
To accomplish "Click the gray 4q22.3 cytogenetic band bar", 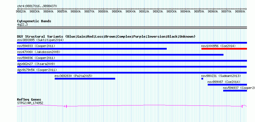I will [132, 28].
